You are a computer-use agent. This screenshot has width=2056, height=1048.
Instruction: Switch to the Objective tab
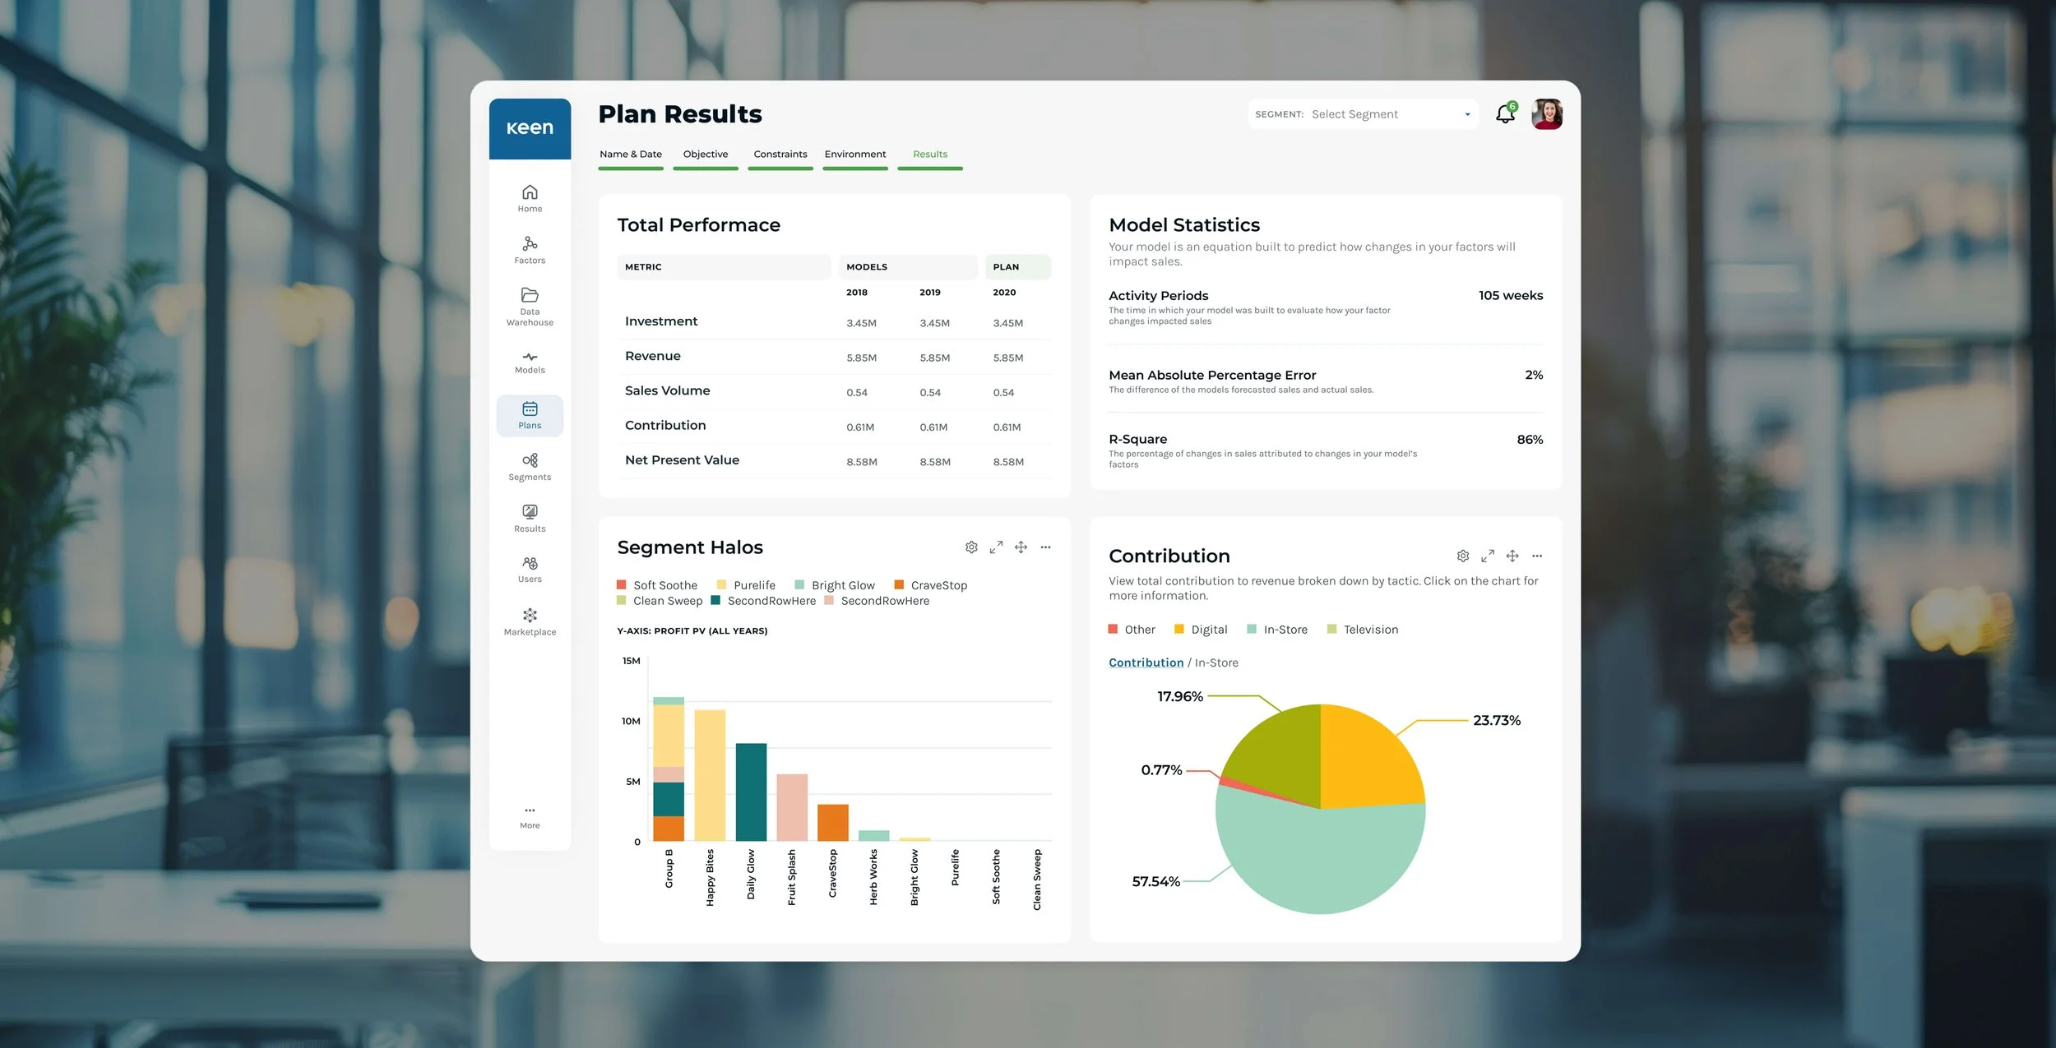pos(705,155)
